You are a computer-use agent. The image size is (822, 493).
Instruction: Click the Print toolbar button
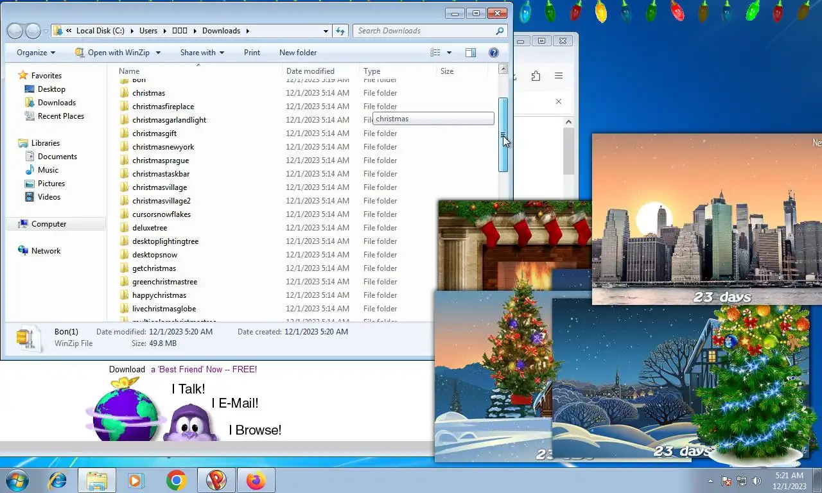tap(252, 53)
